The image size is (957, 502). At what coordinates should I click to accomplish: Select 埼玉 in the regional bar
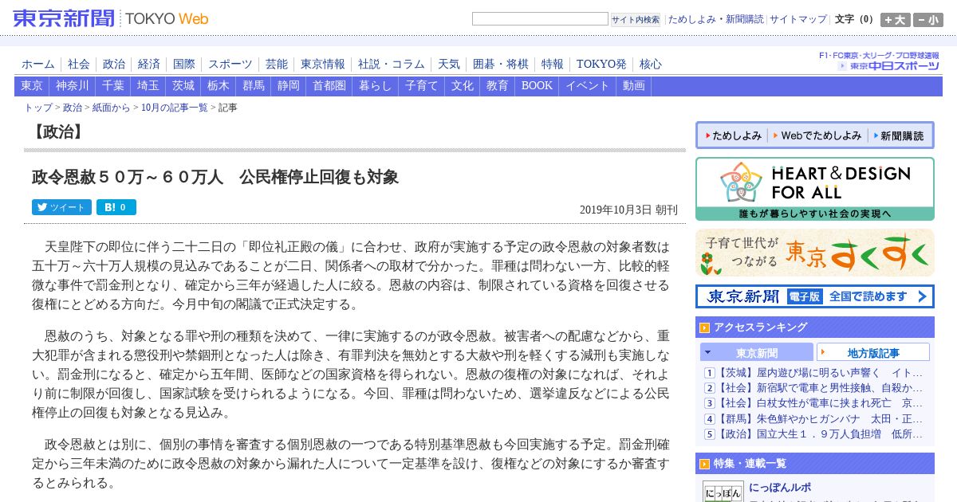148,86
